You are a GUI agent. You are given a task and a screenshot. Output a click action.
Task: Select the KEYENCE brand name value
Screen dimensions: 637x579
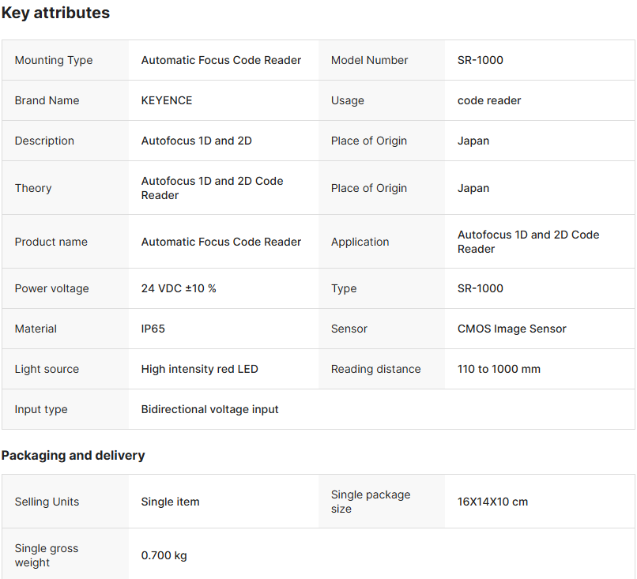coord(167,100)
